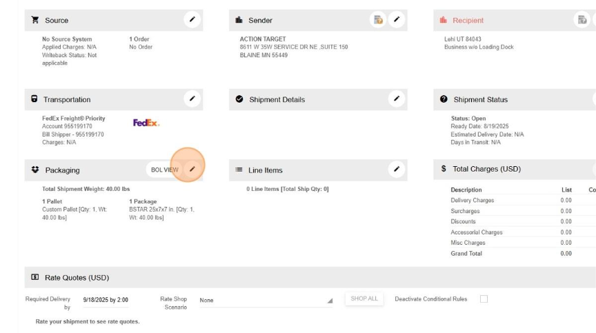This screenshot has height=333, width=596.
Task: Click the Source shopping cart icon
Action: pyautogui.click(x=35, y=21)
